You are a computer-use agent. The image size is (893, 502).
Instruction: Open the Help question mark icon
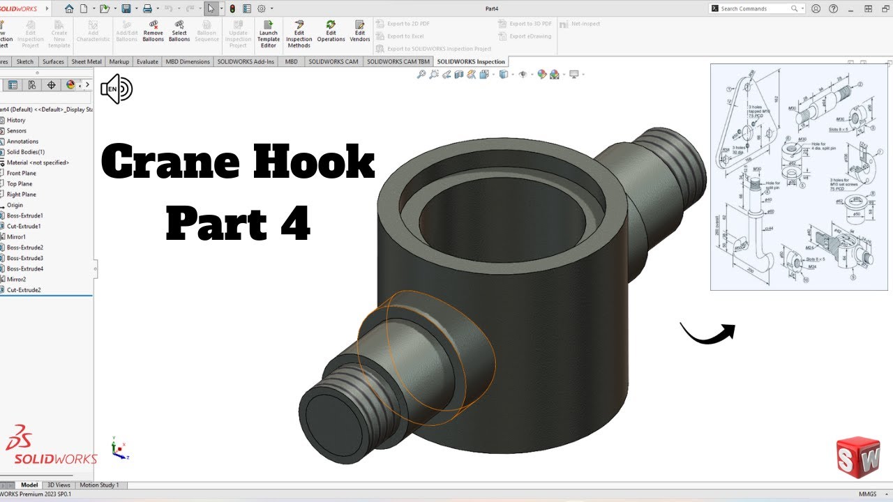(833, 8)
